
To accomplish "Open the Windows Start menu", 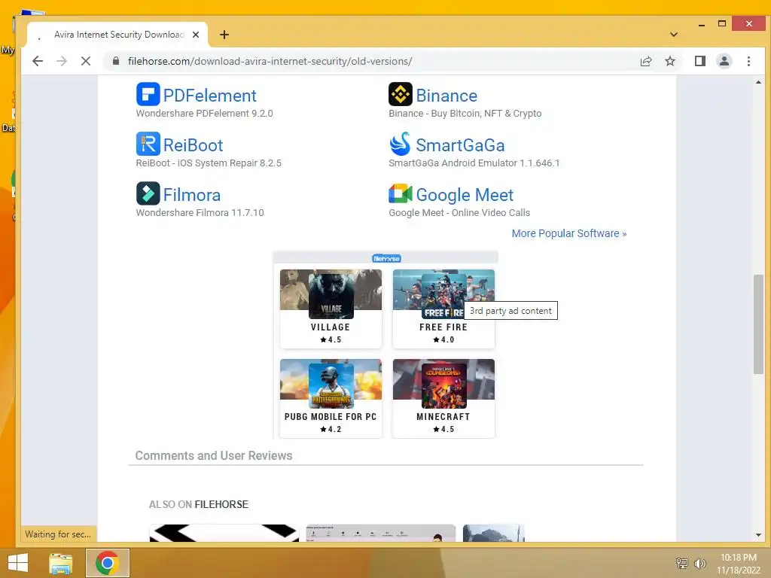I will [x=18, y=563].
